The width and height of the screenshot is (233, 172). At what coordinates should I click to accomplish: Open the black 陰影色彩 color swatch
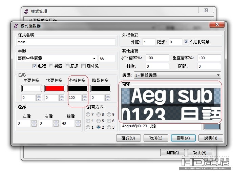101,88
